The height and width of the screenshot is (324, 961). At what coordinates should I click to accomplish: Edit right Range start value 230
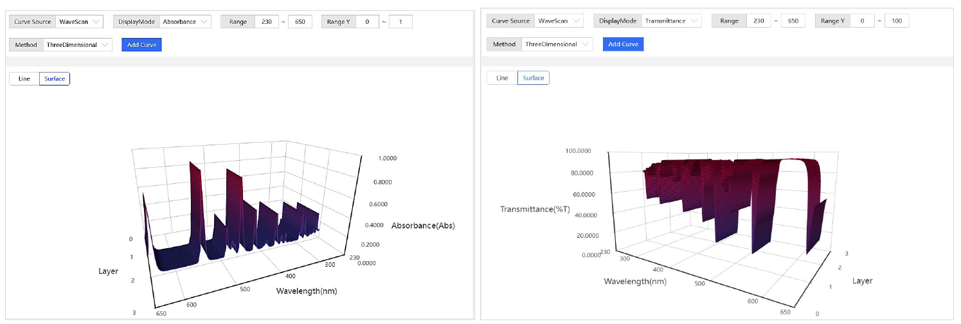tap(758, 21)
